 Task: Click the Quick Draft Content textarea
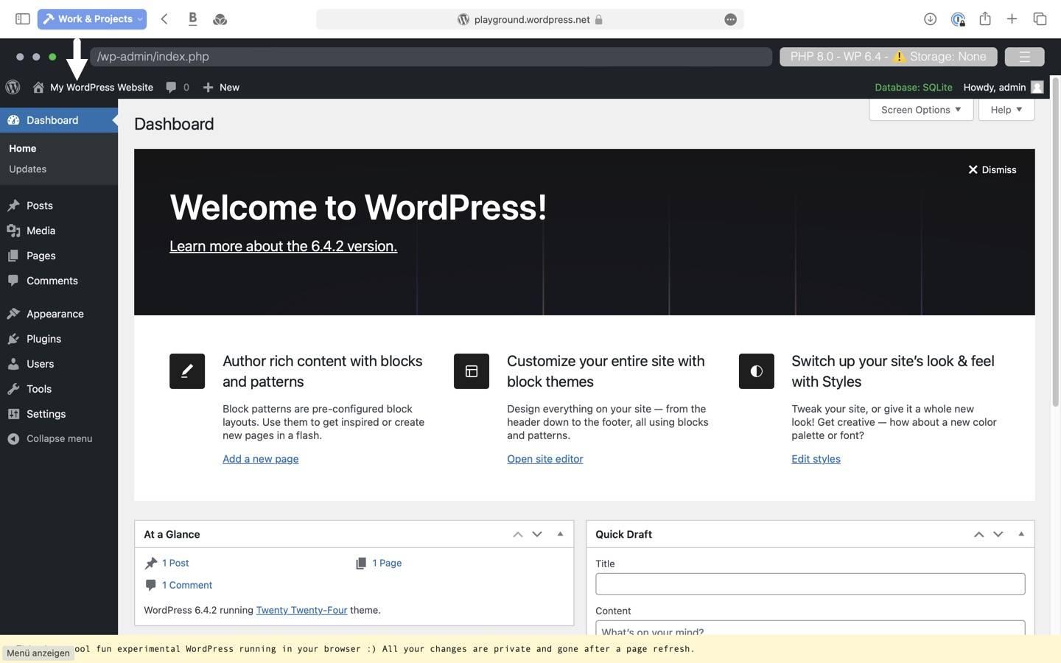coord(810,628)
